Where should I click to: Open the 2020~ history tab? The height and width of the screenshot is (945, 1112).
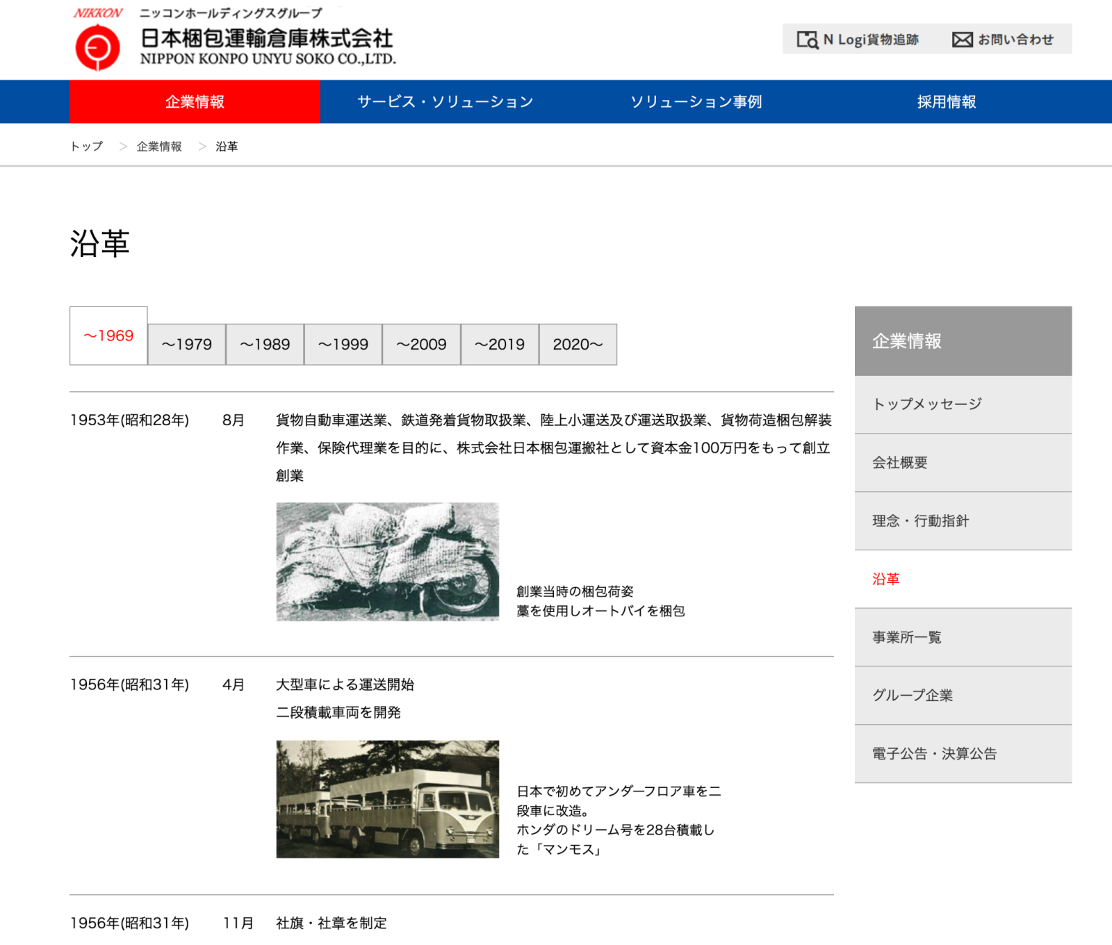click(579, 344)
